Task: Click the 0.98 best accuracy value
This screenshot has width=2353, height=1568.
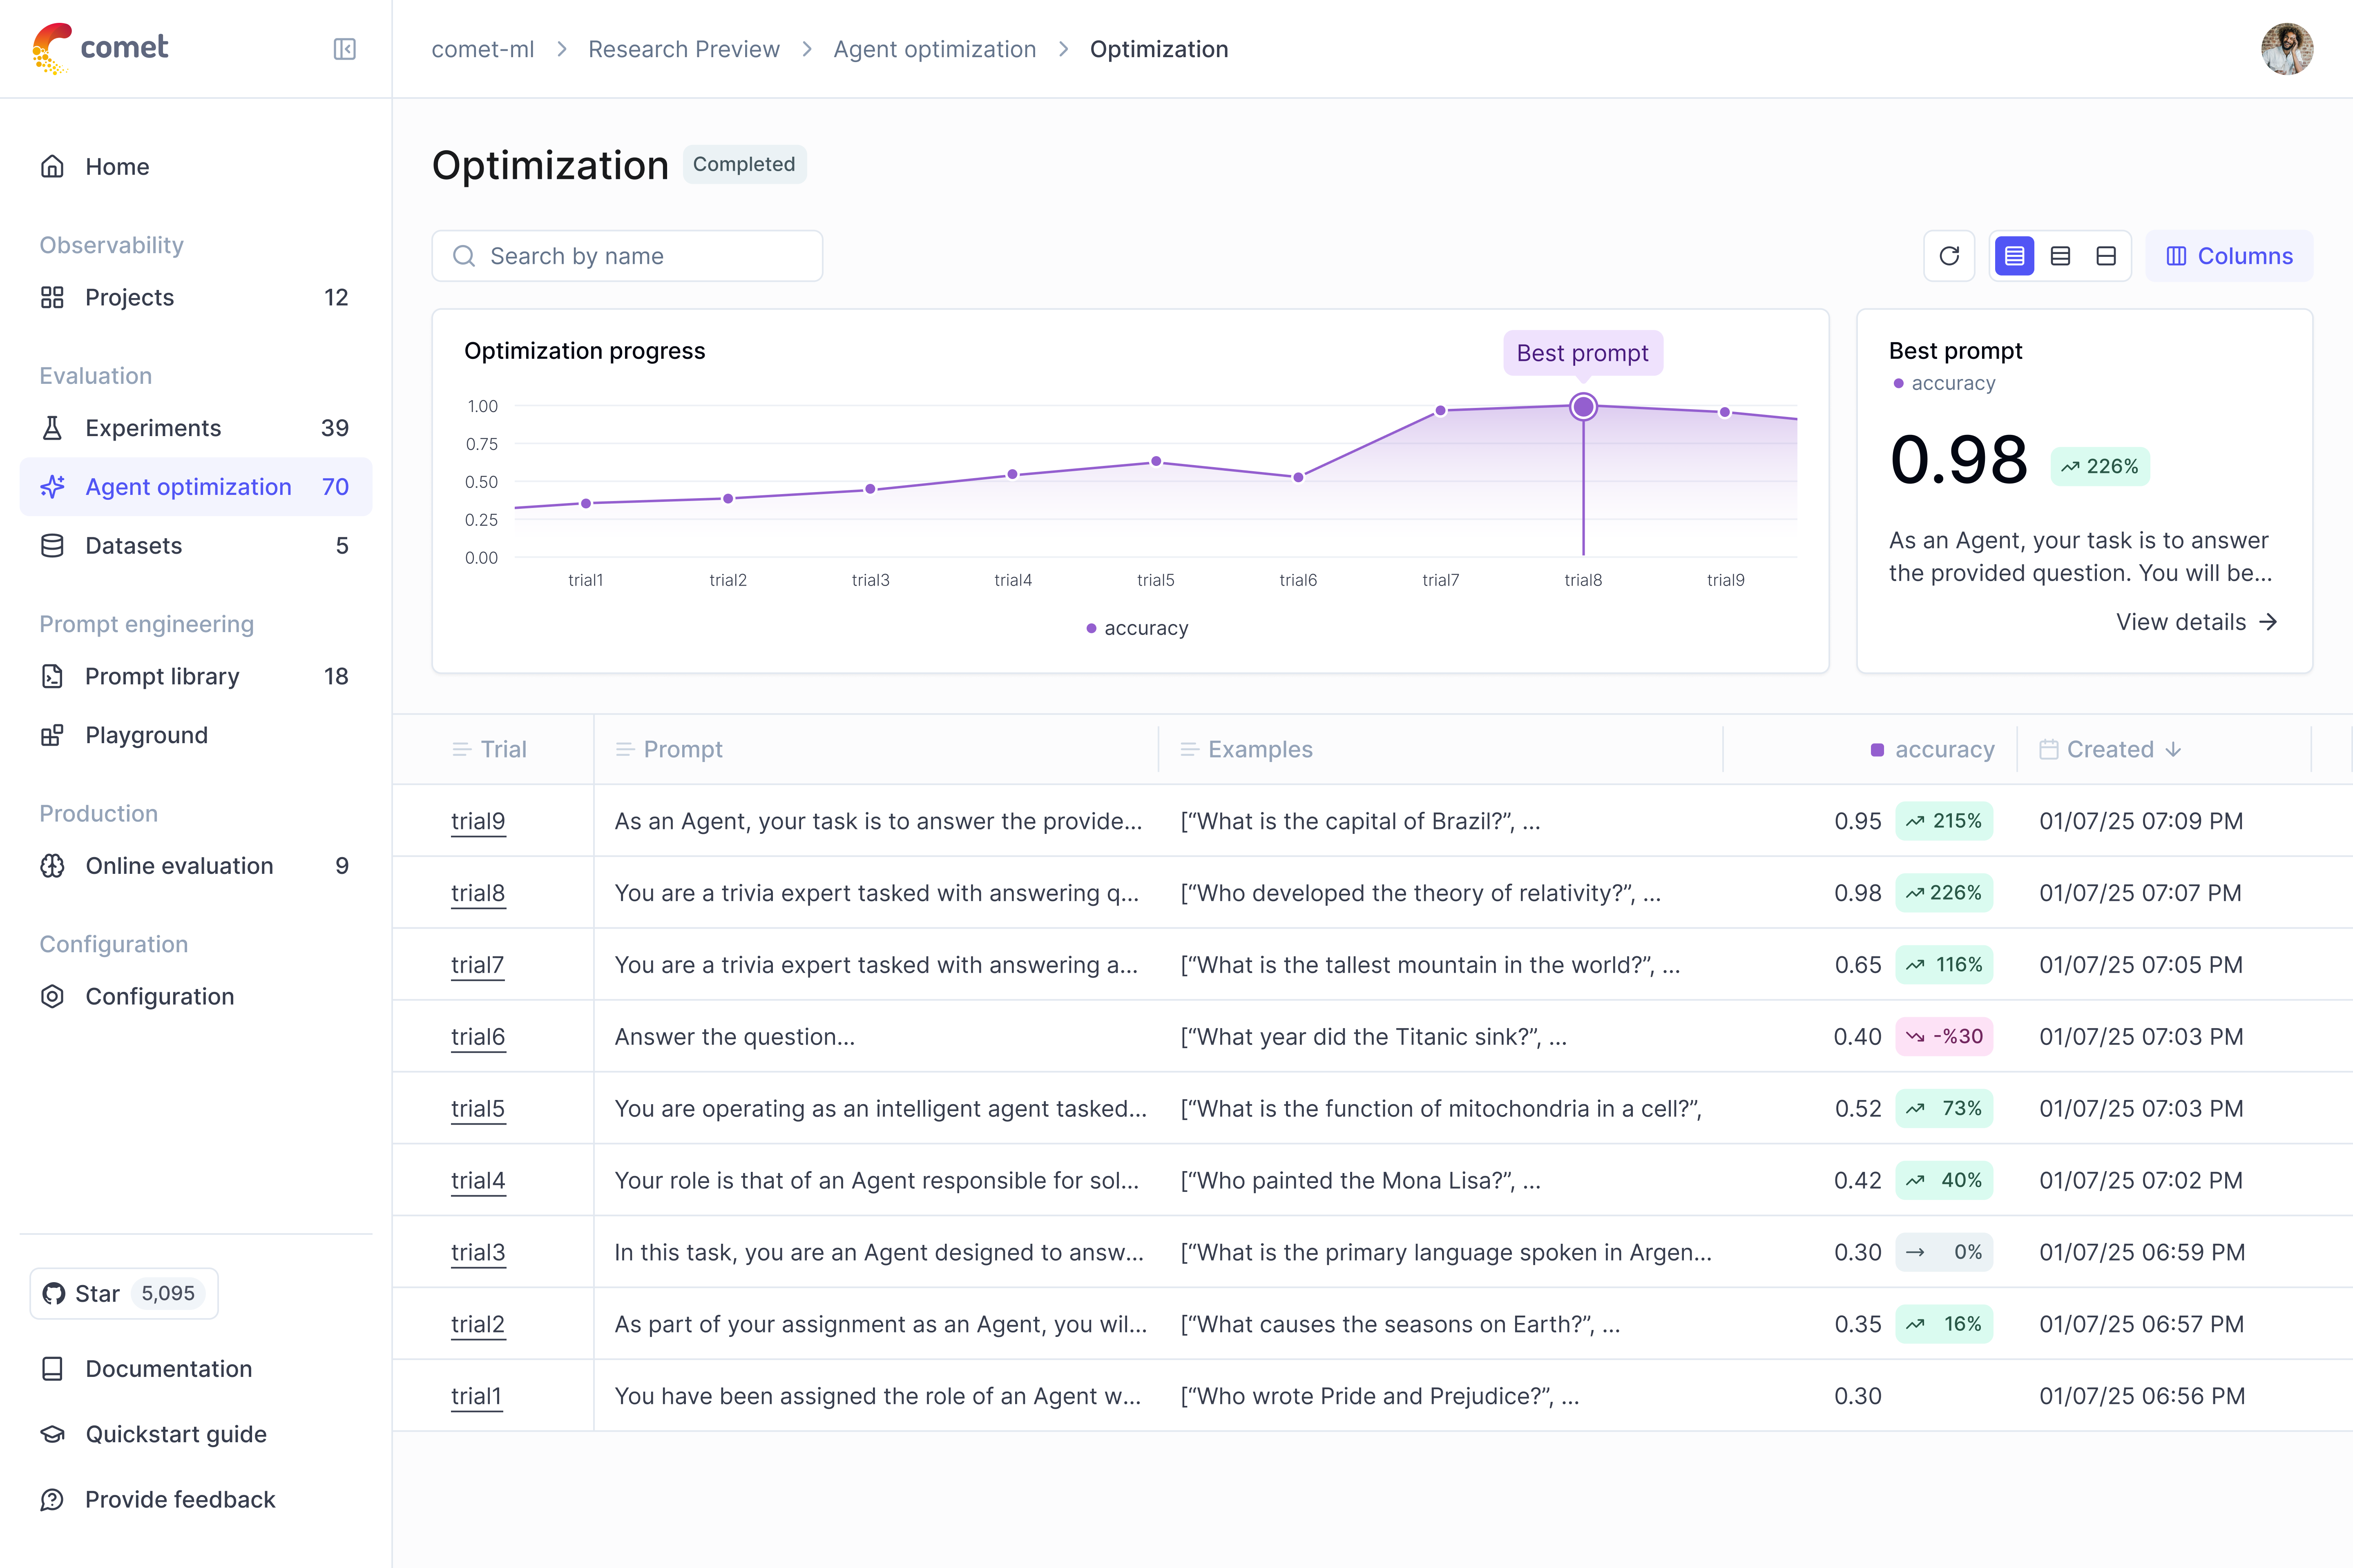Action: (x=1958, y=461)
